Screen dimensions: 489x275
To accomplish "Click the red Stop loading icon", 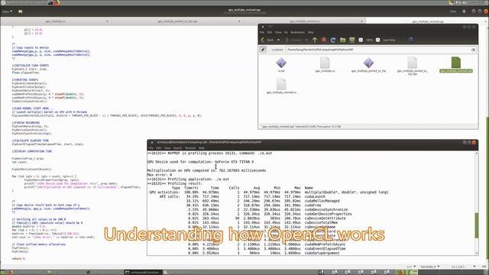I will [324, 40].
